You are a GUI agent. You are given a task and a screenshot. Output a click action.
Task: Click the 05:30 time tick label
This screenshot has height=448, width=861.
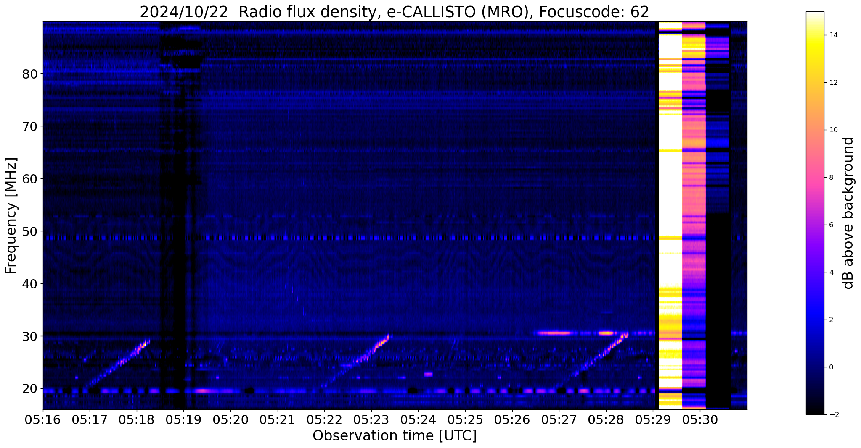pyautogui.click(x=700, y=420)
